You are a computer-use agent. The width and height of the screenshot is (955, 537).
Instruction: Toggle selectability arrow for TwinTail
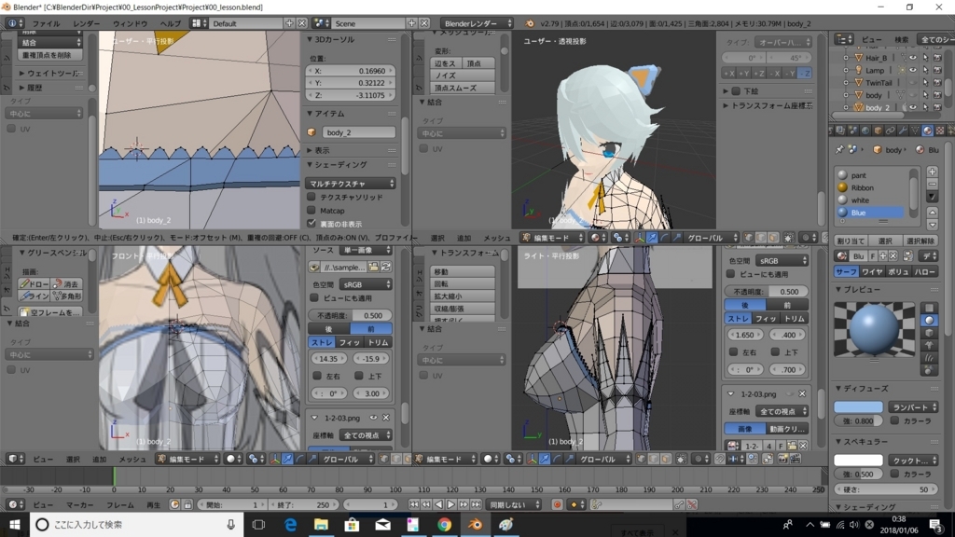[x=925, y=83]
